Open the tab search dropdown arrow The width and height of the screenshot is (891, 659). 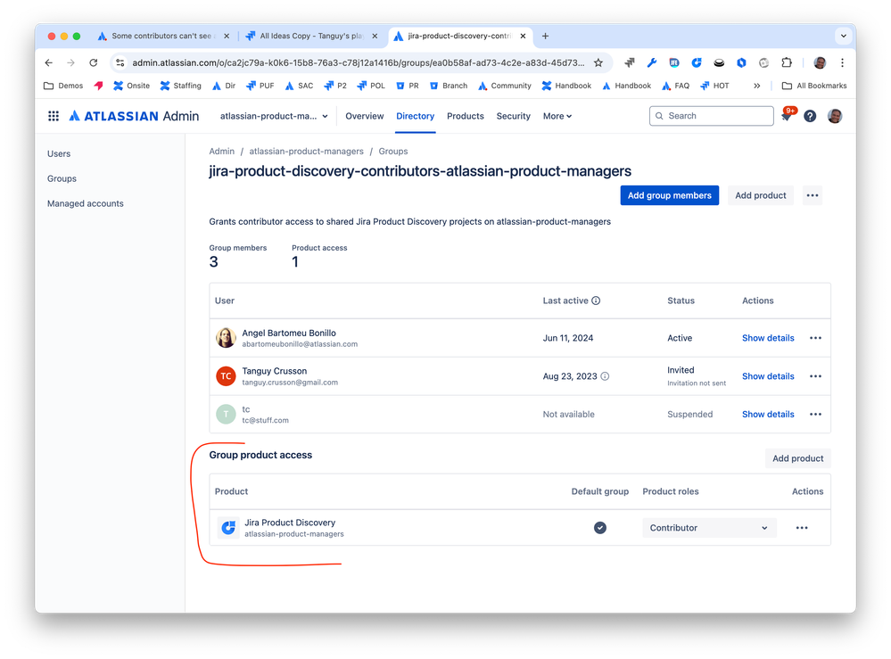pyautogui.click(x=843, y=36)
